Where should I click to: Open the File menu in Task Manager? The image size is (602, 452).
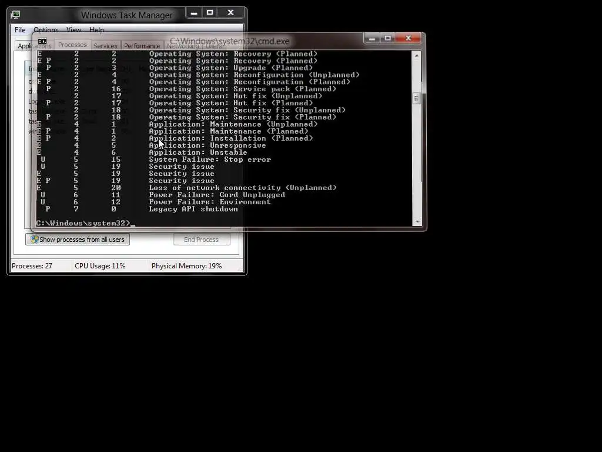[x=20, y=29]
